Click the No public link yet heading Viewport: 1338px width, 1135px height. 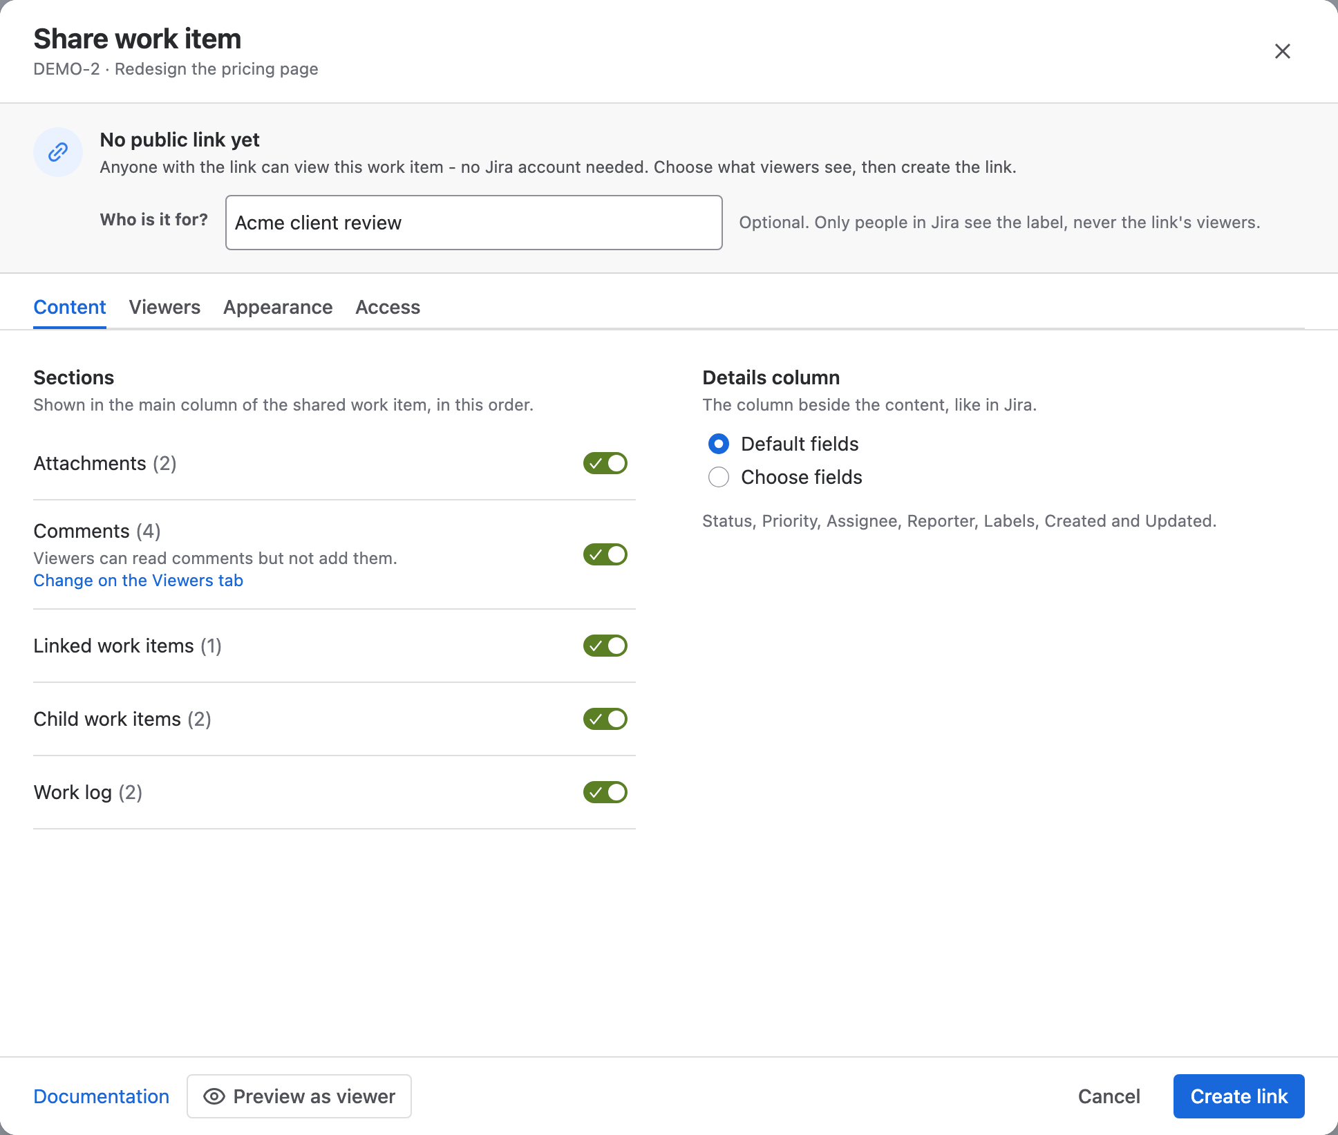(x=180, y=140)
